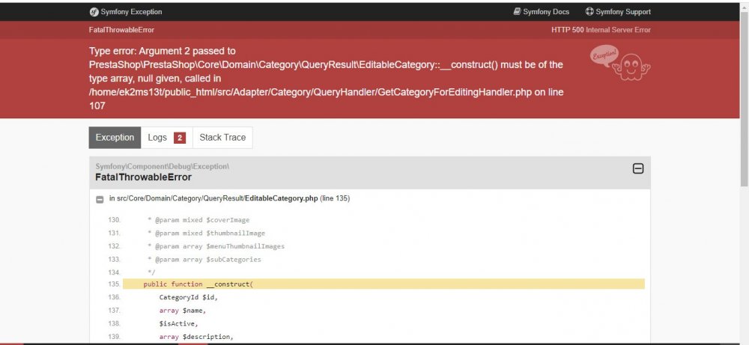
Task: Click code line 130 '@param mixed $coverImage'
Action: coord(198,220)
